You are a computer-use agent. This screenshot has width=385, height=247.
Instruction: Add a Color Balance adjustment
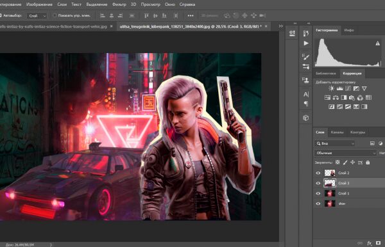(336, 98)
